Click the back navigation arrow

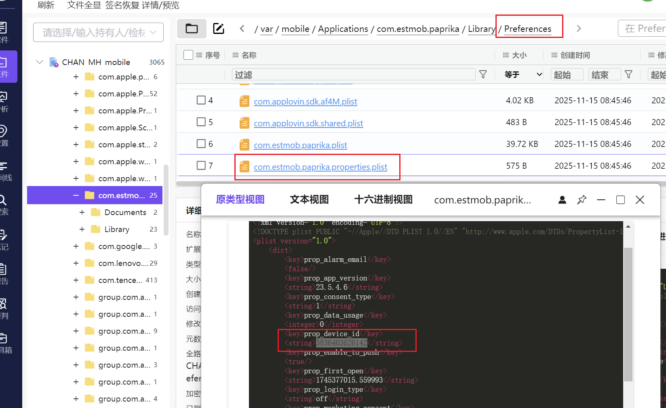242,29
